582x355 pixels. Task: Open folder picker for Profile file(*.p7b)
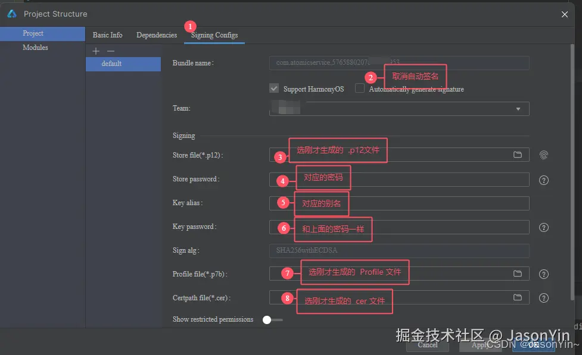click(518, 273)
